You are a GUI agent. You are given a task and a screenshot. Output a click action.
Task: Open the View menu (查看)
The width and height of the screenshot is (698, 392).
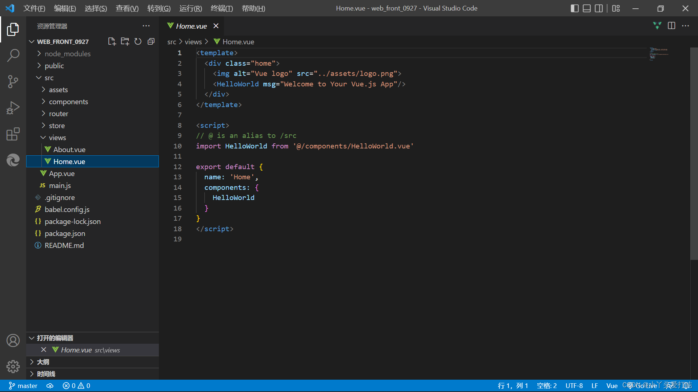127,8
